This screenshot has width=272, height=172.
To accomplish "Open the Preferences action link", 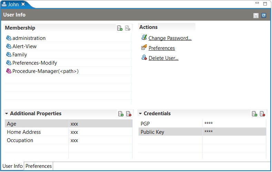I will [162, 48].
